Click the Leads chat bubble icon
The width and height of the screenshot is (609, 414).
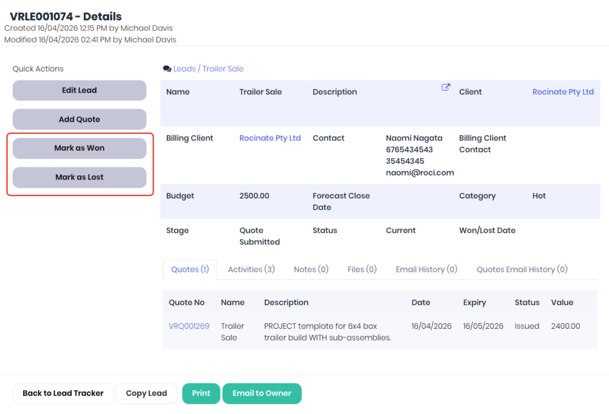[167, 69]
